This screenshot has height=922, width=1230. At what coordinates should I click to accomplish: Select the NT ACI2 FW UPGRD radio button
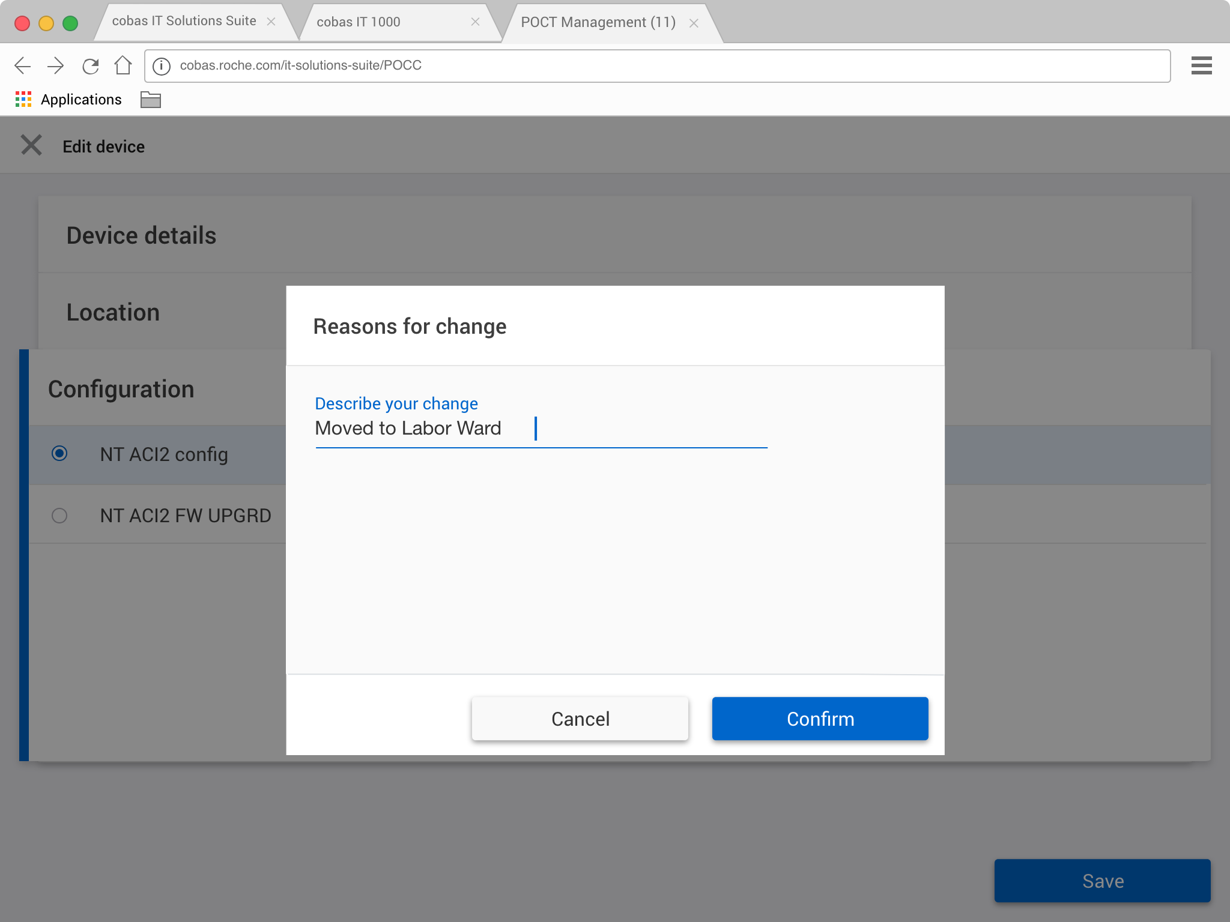59,516
